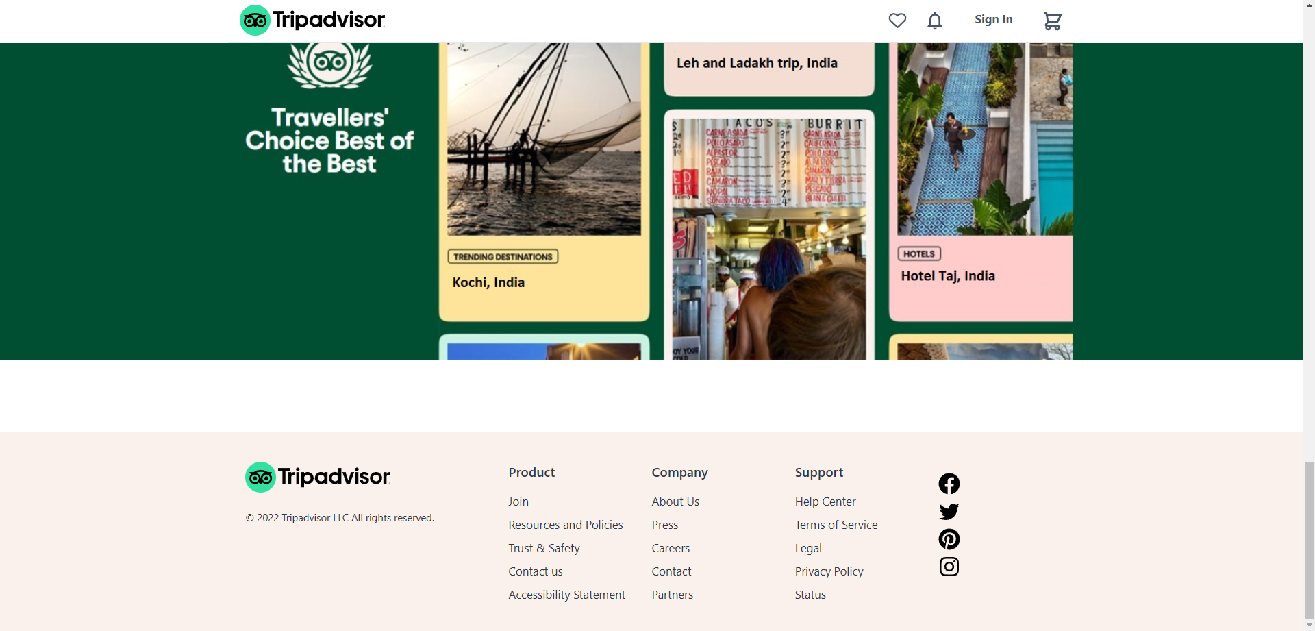
Task: Click the Trending Destinations tag
Action: (x=503, y=256)
